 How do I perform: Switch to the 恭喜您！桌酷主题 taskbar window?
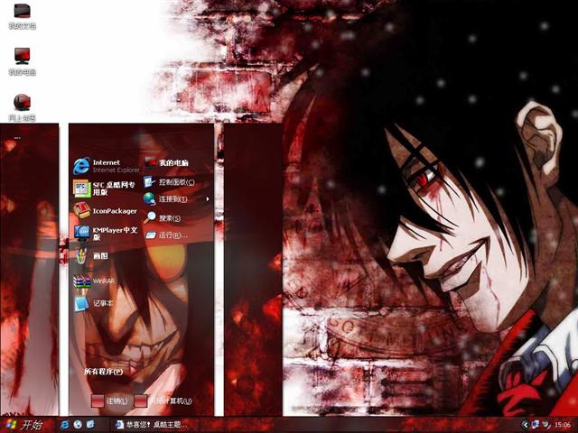(154, 425)
